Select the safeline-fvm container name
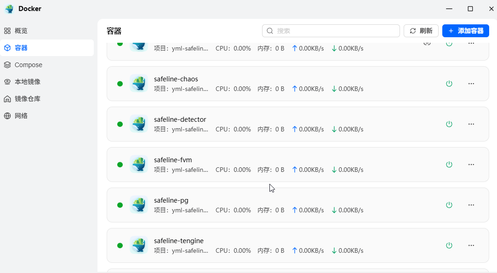This screenshot has height=273, width=497. pos(173,160)
